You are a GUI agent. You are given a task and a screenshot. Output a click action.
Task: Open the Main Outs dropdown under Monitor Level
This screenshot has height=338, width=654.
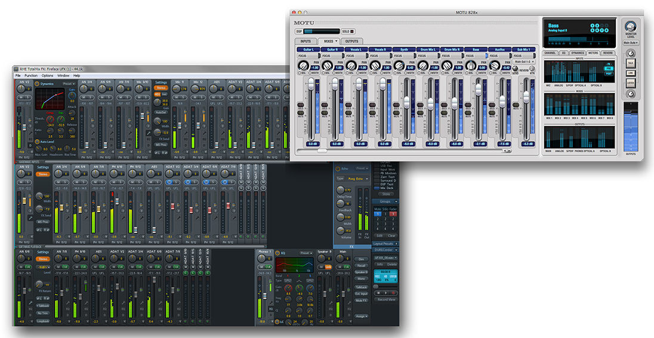(630, 42)
